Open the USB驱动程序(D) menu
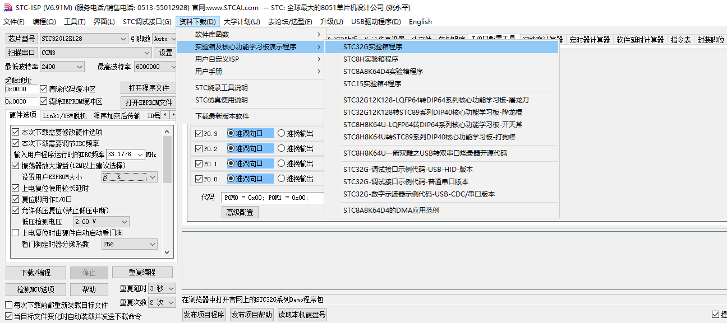 (x=376, y=22)
